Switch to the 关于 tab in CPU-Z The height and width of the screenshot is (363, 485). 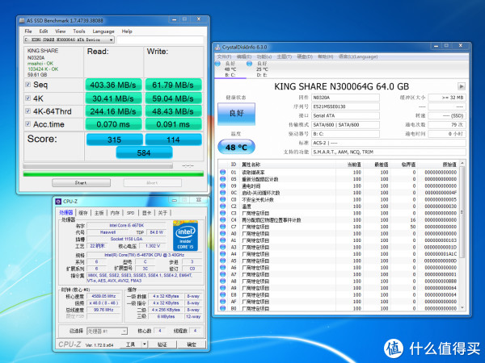(x=162, y=213)
